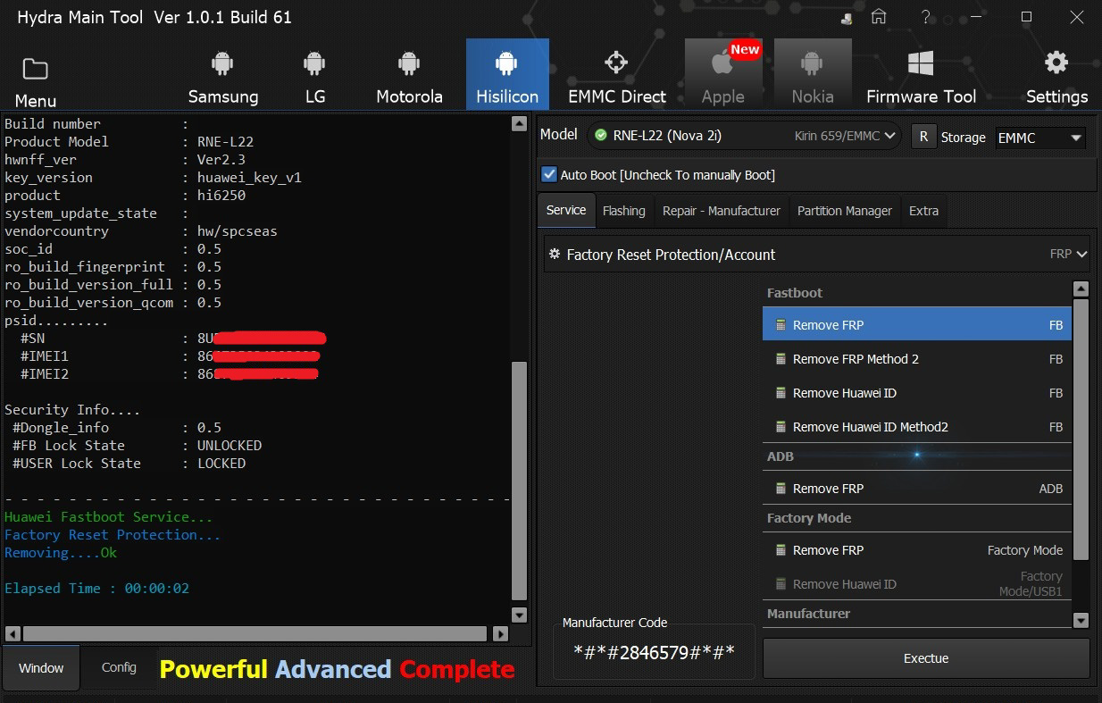Select the Motorola brand icon
Viewport: 1102px width, 703px height.
[409, 63]
